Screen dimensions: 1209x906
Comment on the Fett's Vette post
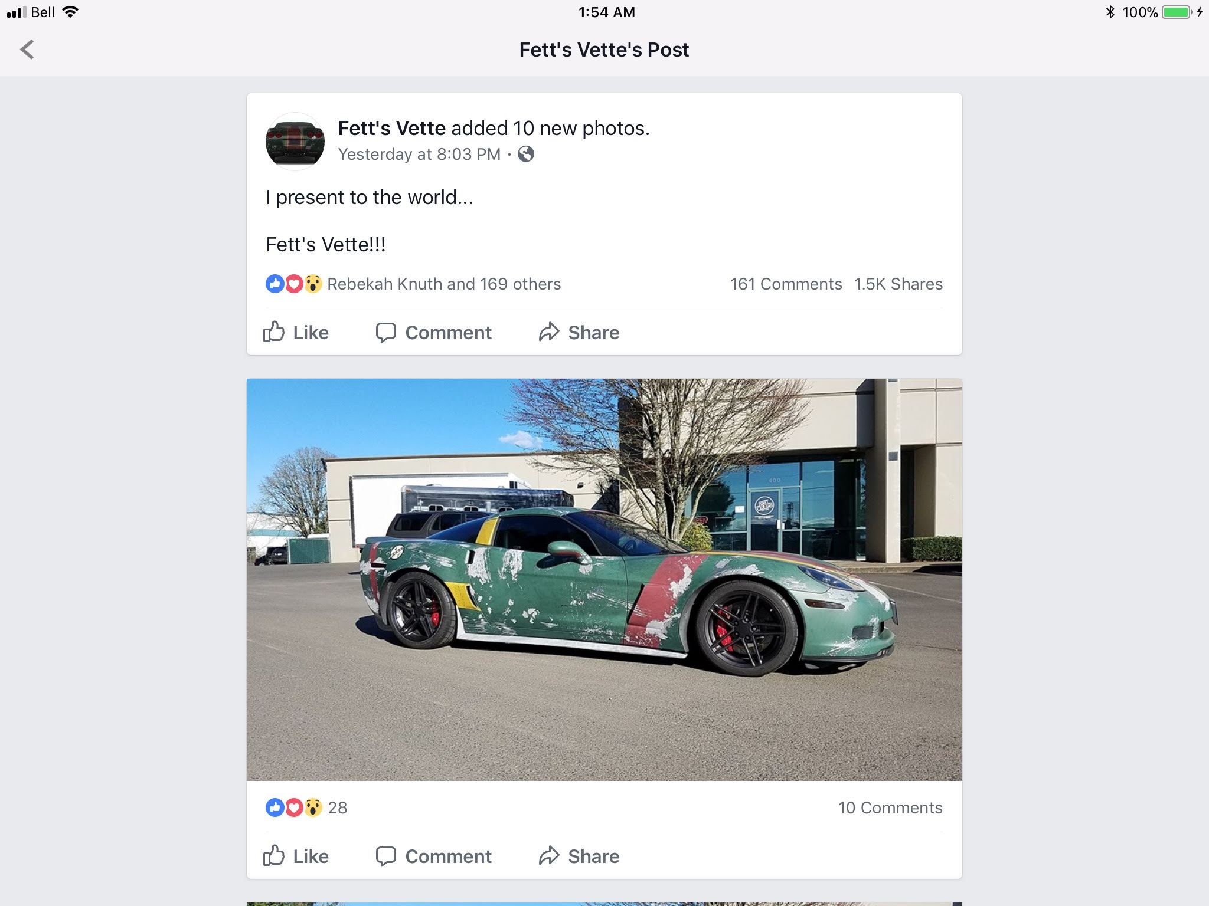pyautogui.click(x=434, y=332)
